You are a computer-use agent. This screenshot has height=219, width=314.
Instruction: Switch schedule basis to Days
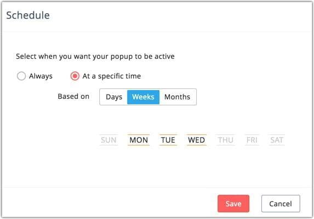(x=114, y=97)
